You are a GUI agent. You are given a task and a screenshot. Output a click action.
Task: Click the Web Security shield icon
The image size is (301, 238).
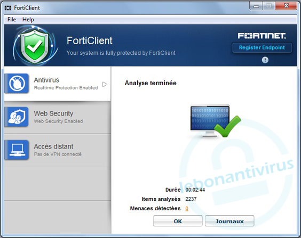tap(17, 117)
